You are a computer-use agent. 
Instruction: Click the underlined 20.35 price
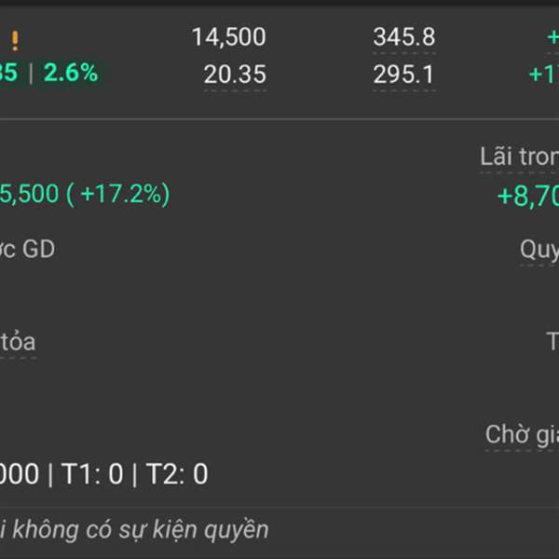(235, 75)
